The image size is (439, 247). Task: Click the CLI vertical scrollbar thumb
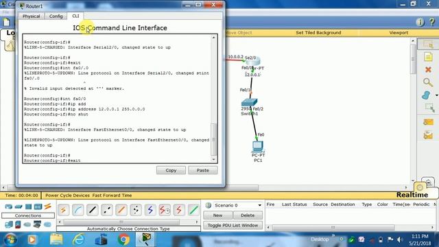coord(213,139)
